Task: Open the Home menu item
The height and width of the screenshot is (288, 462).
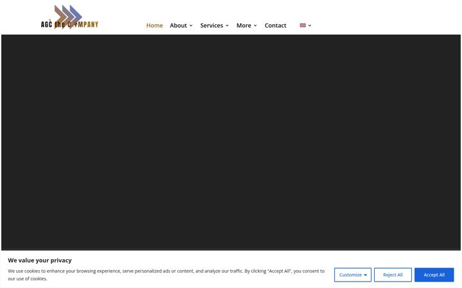Action: tap(155, 26)
